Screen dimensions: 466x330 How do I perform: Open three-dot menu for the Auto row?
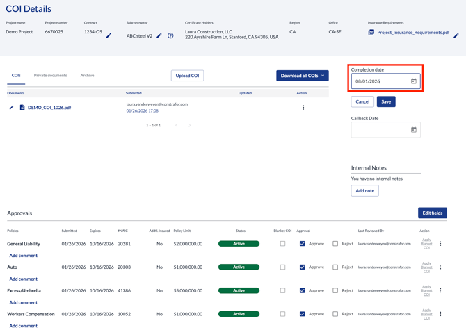pos(440,267)
